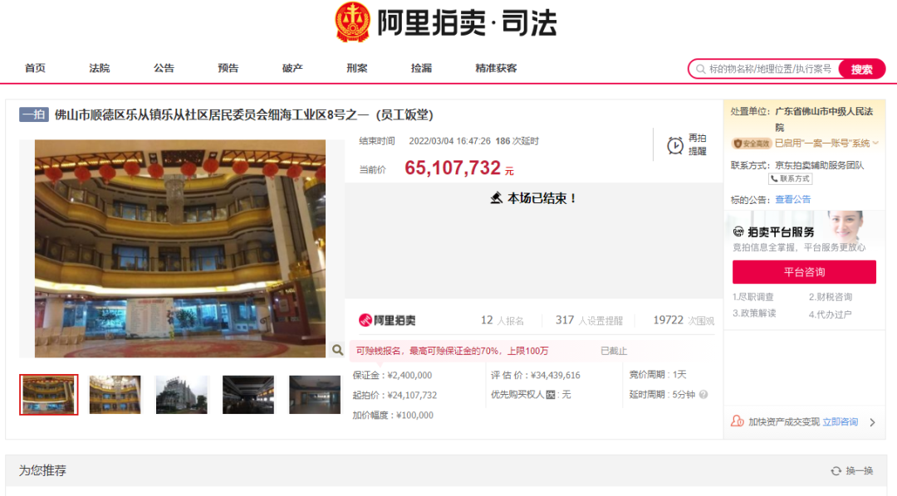Viewport: 897px width, 496px height.
Task: Click the 19722 次围观 count
Action: tap(684, 320)
